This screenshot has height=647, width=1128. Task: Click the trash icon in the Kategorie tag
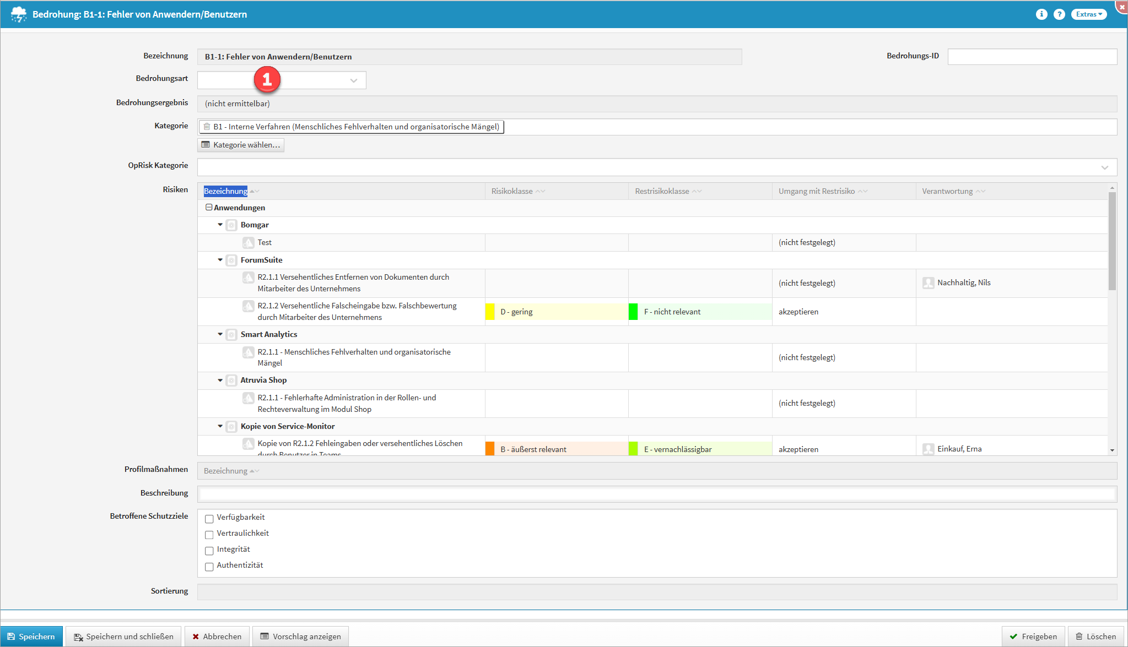pos(207,127)
